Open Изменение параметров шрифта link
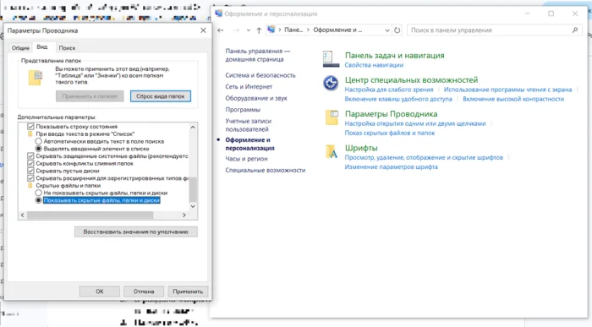This screenshot has height=327, width=592. tap(391, 166)
